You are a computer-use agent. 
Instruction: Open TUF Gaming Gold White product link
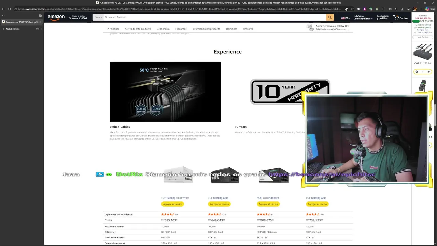(175, 198)
